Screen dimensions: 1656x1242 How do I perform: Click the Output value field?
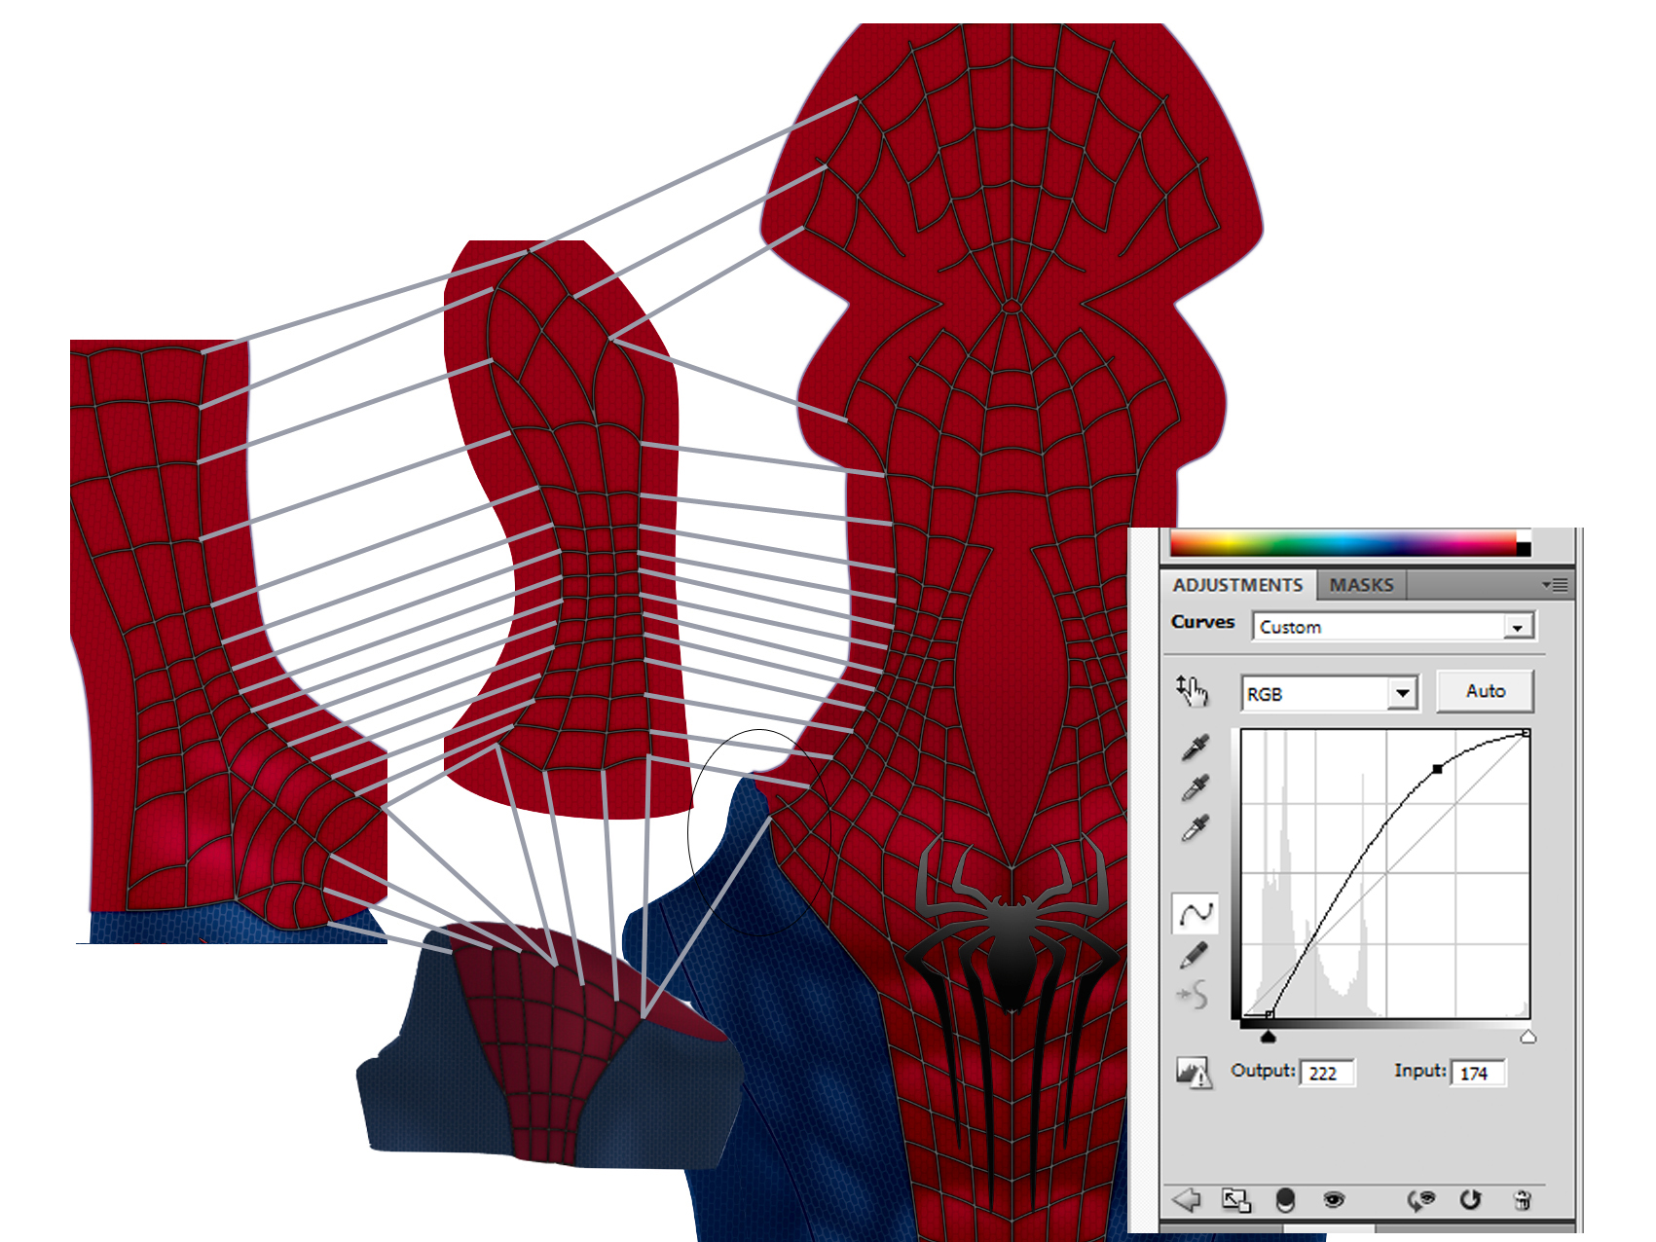1326,1073
